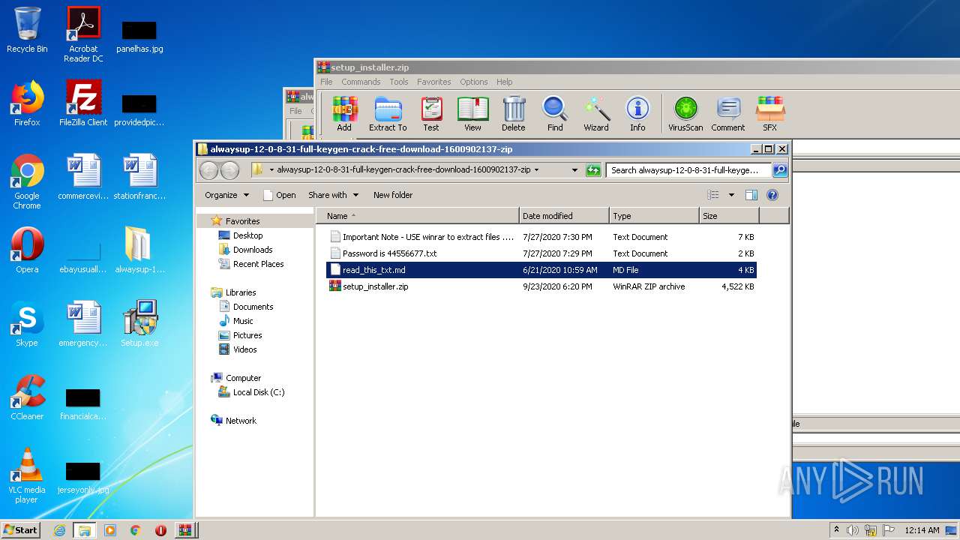Select the Skype desktop icon
The image size is (960, 540).
(x=27, y=324)
